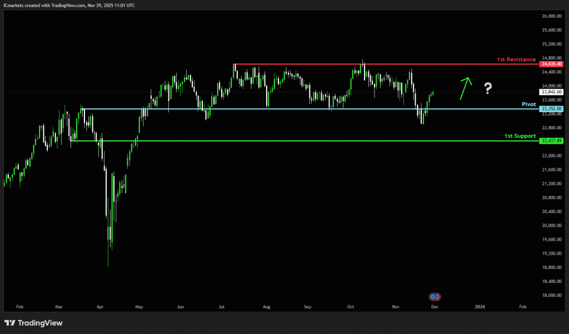This screenshot has width=569, height=334.
Task: Click the economic event icons near Dec
Action: point(436,296)
